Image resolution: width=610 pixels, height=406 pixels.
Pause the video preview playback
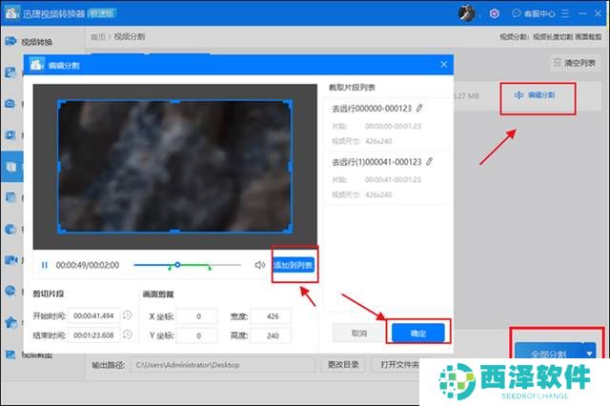tap(45, 265)
